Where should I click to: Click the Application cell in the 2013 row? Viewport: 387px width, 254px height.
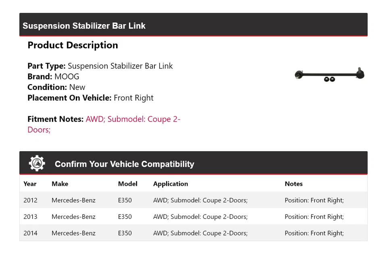(x=200, y=217)
